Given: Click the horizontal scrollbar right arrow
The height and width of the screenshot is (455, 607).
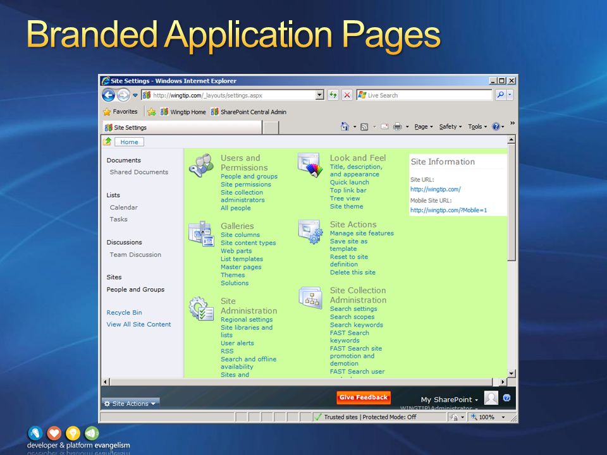Looking at the screenshot, I should [x=503, y=382].
